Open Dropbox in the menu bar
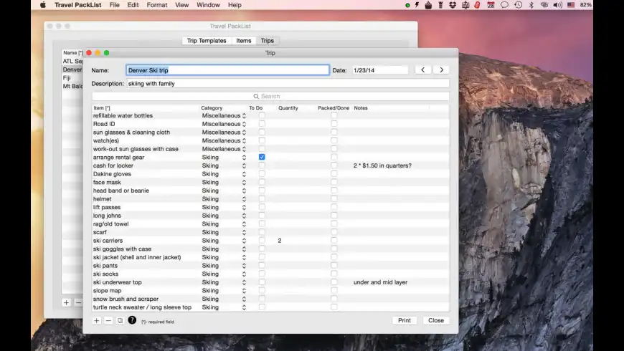The height and width of the screenshot is (351, 624). (453, 5)
